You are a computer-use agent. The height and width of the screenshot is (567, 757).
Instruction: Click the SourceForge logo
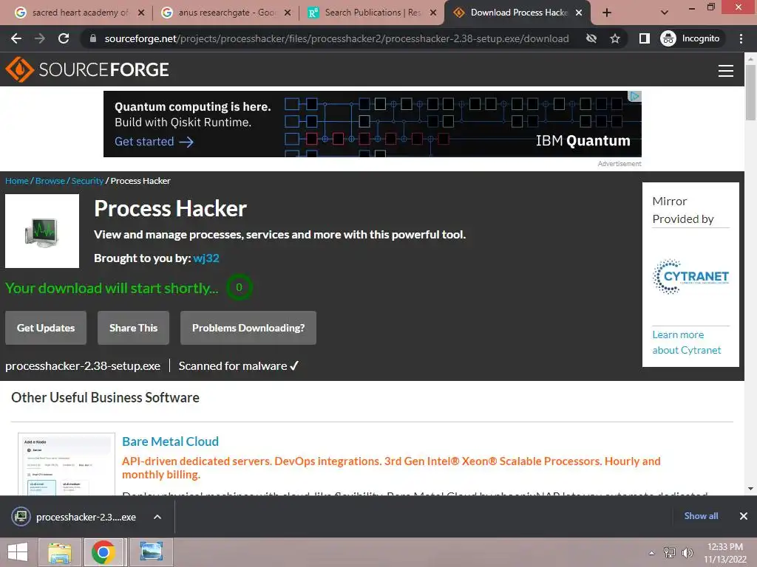87,69
